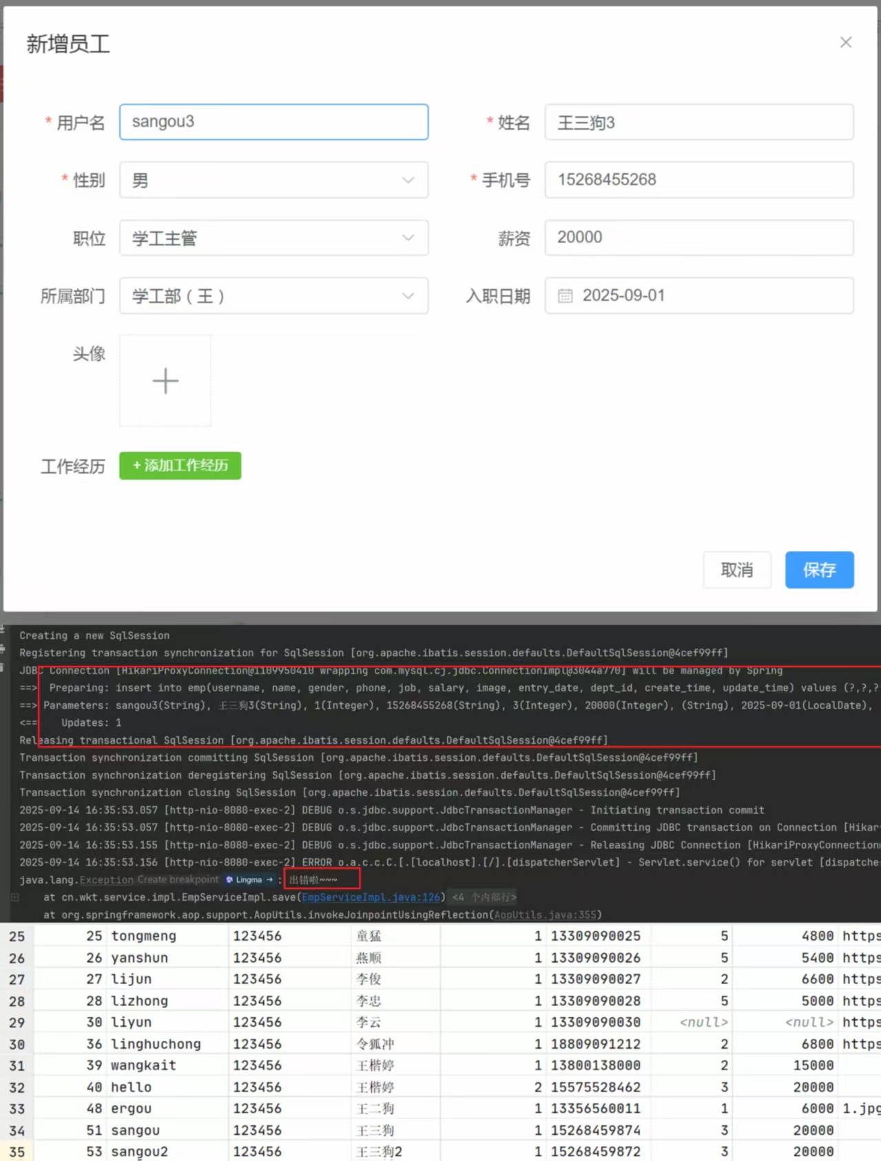Viewport: 881px width, 1161px height.
Task: Select the linghuchong username cell
Action: tap(156, 1044)
